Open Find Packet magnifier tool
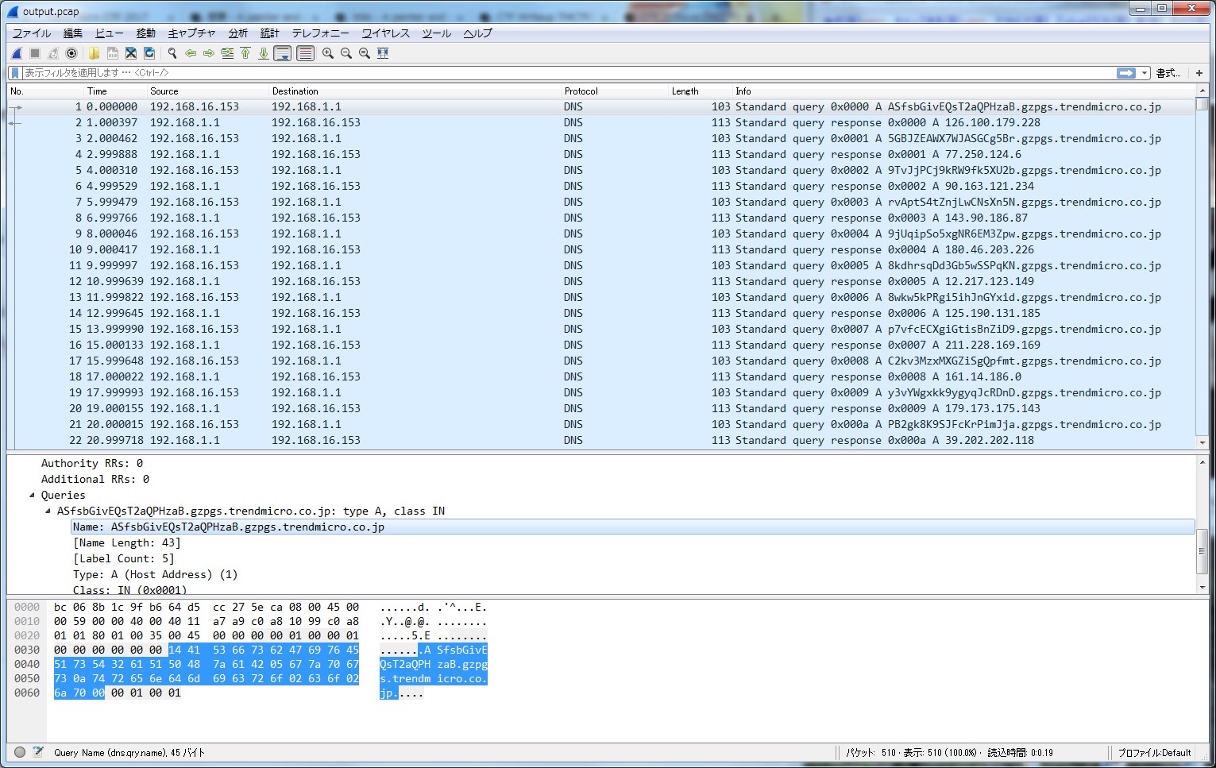1216x768 pixels. pos(172,53)
